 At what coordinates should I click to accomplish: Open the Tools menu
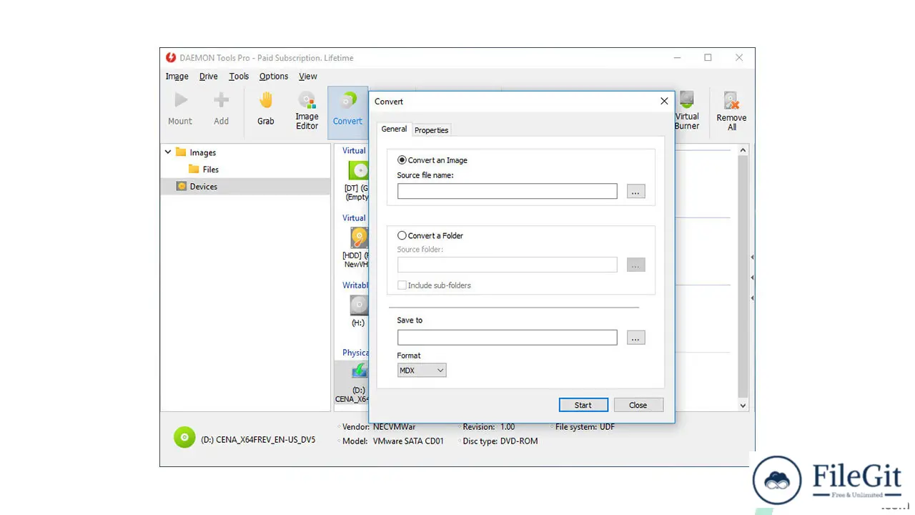click(239, 77)
